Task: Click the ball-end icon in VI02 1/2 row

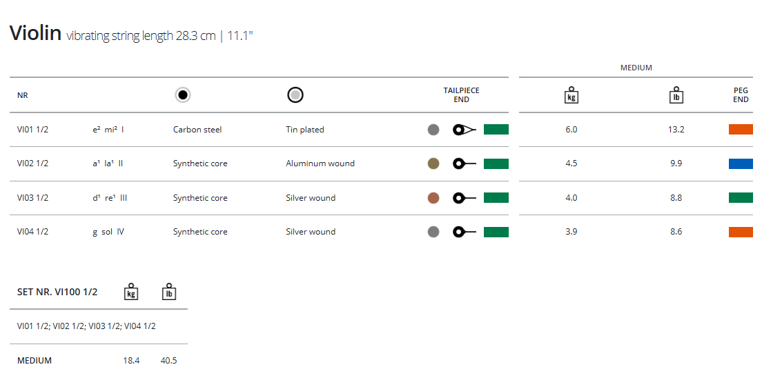Action: [464, 163]
